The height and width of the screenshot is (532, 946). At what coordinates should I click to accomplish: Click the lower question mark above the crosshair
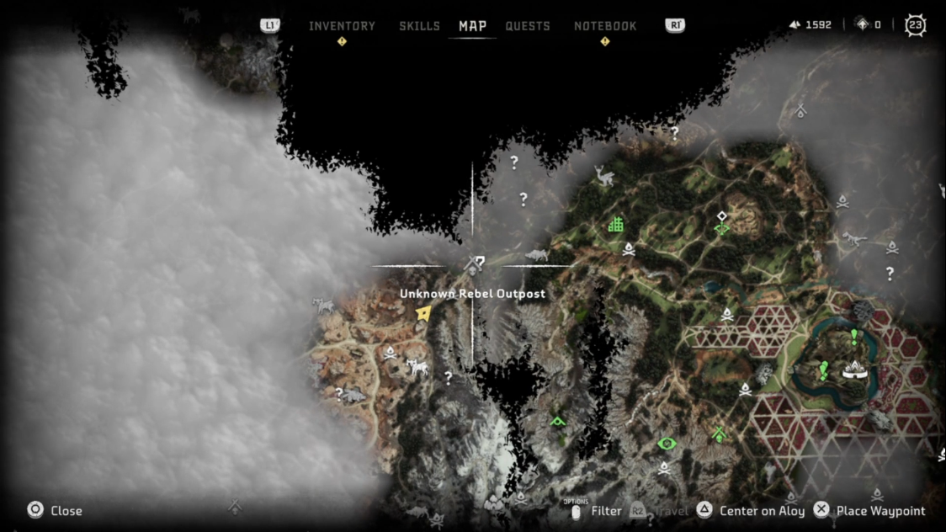pyautogui.click(x=523, y=199)
